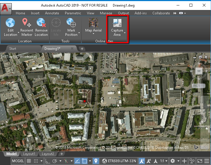211x165 pixels.
Task: Toggle Isometric Drafting
Action: click(x=66, y=161)
